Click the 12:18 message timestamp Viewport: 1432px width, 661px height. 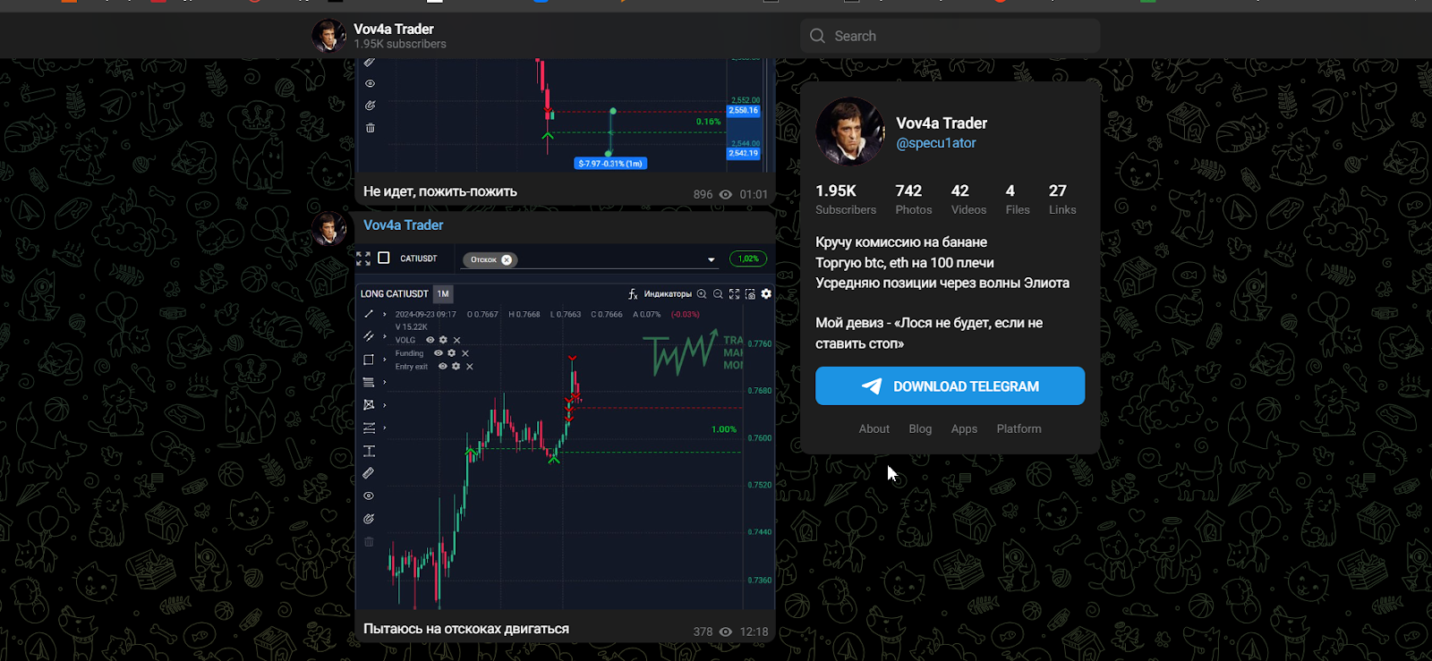coord(754,631)
